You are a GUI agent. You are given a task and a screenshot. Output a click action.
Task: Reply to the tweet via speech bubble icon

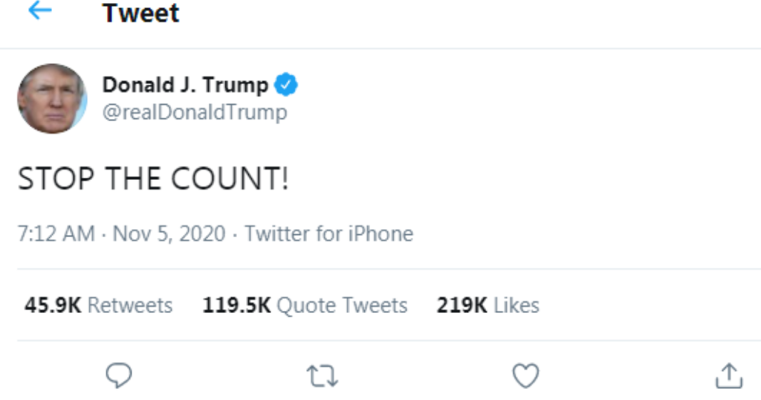[119, 375]
